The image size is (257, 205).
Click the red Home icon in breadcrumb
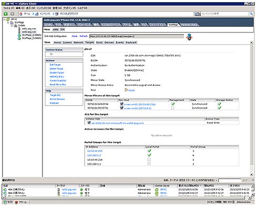point(21,14)
